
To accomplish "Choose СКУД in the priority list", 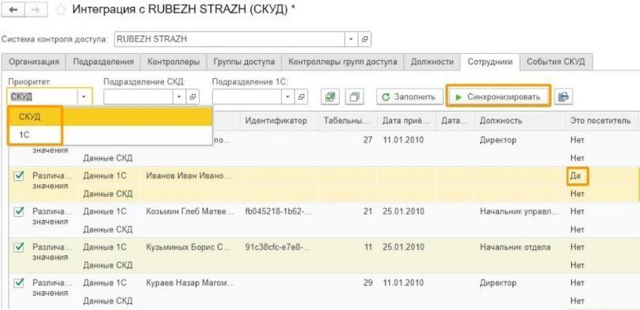I will point(110,117).
